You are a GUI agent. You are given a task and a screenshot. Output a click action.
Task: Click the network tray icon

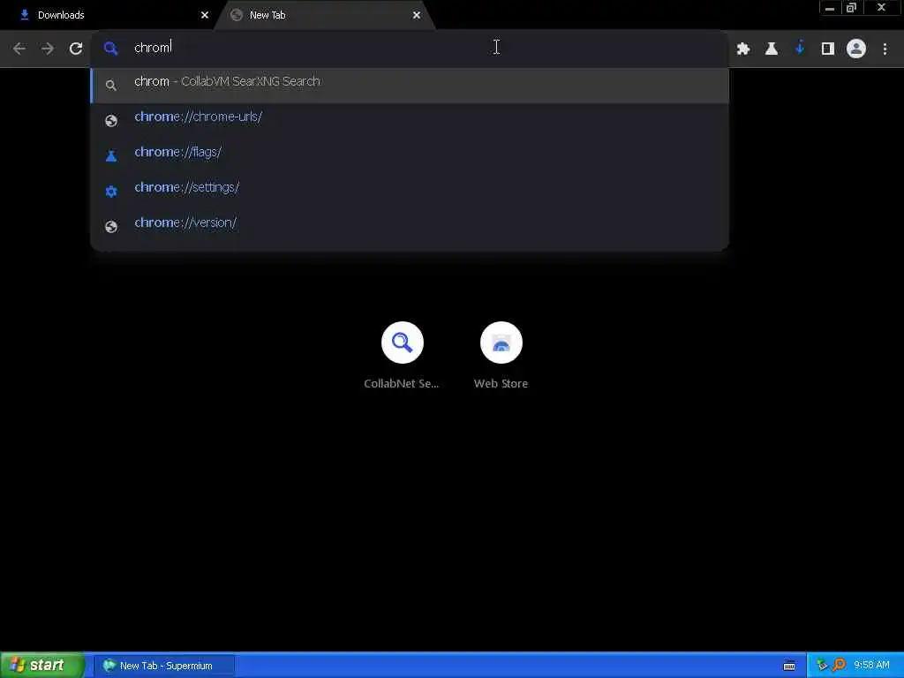click(x=822, y=666)
